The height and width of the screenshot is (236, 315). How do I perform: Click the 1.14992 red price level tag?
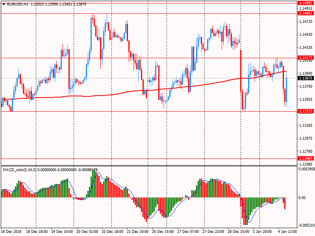(x=306, y=3)
